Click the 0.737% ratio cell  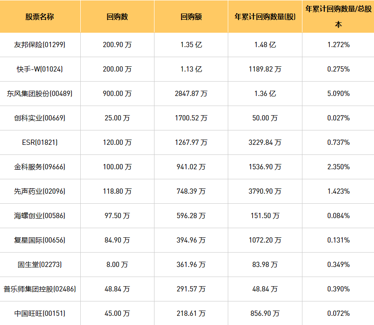coord(339,143)
